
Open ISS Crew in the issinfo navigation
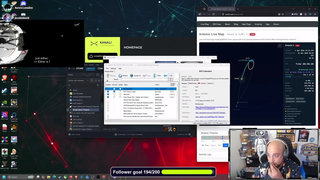tap(217, 24)
